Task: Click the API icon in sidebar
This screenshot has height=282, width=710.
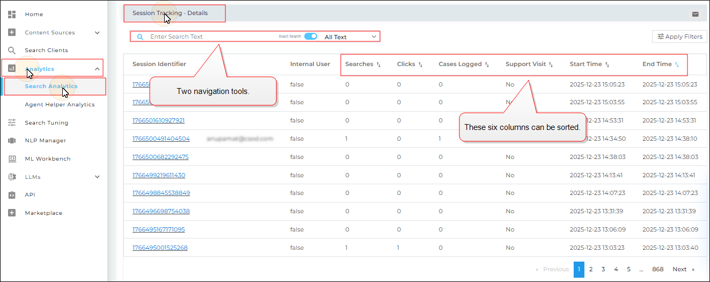Action: (12, 195)
